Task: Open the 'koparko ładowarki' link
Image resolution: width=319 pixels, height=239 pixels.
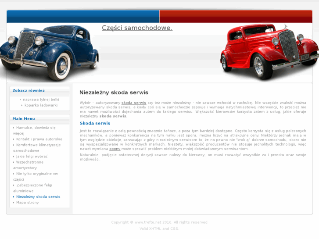Action: 41,105
